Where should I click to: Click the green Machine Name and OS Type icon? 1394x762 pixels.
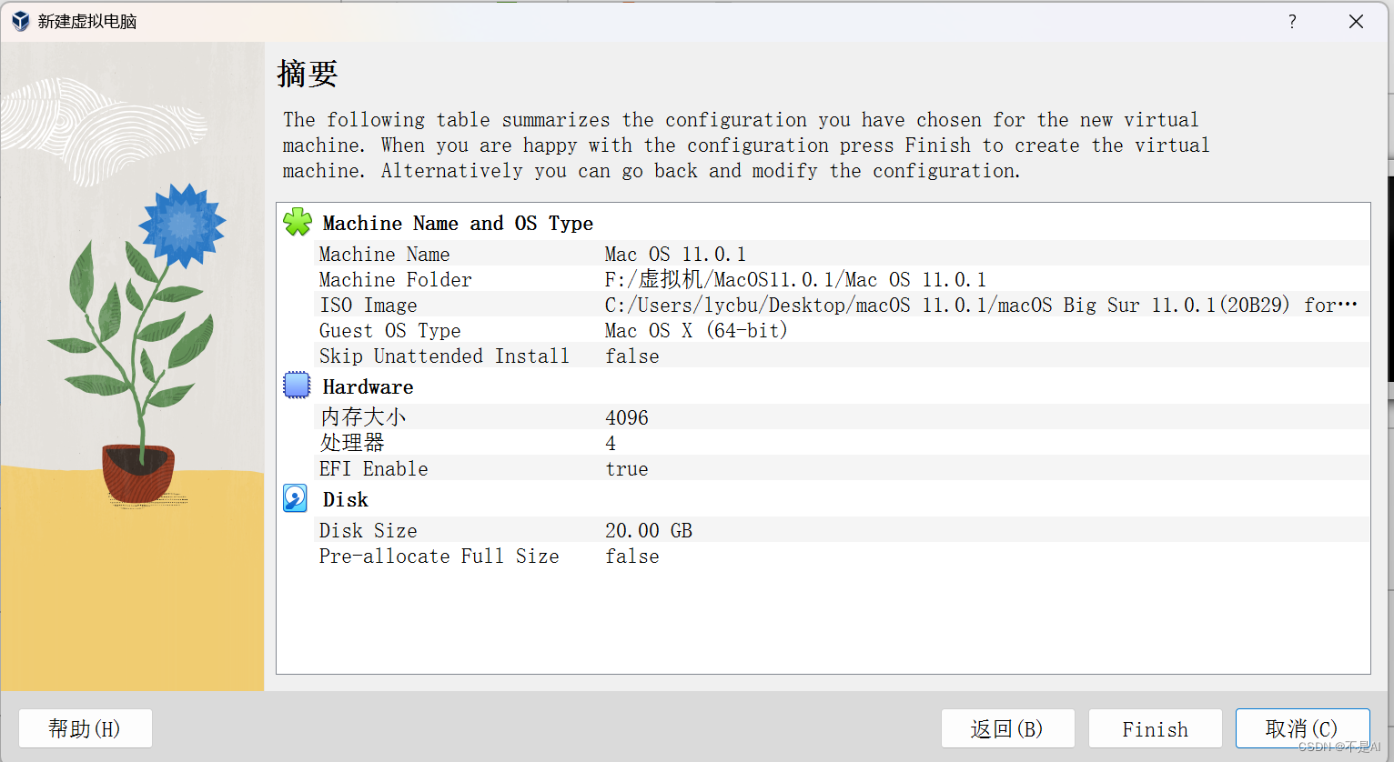click(x=298, y=222)
